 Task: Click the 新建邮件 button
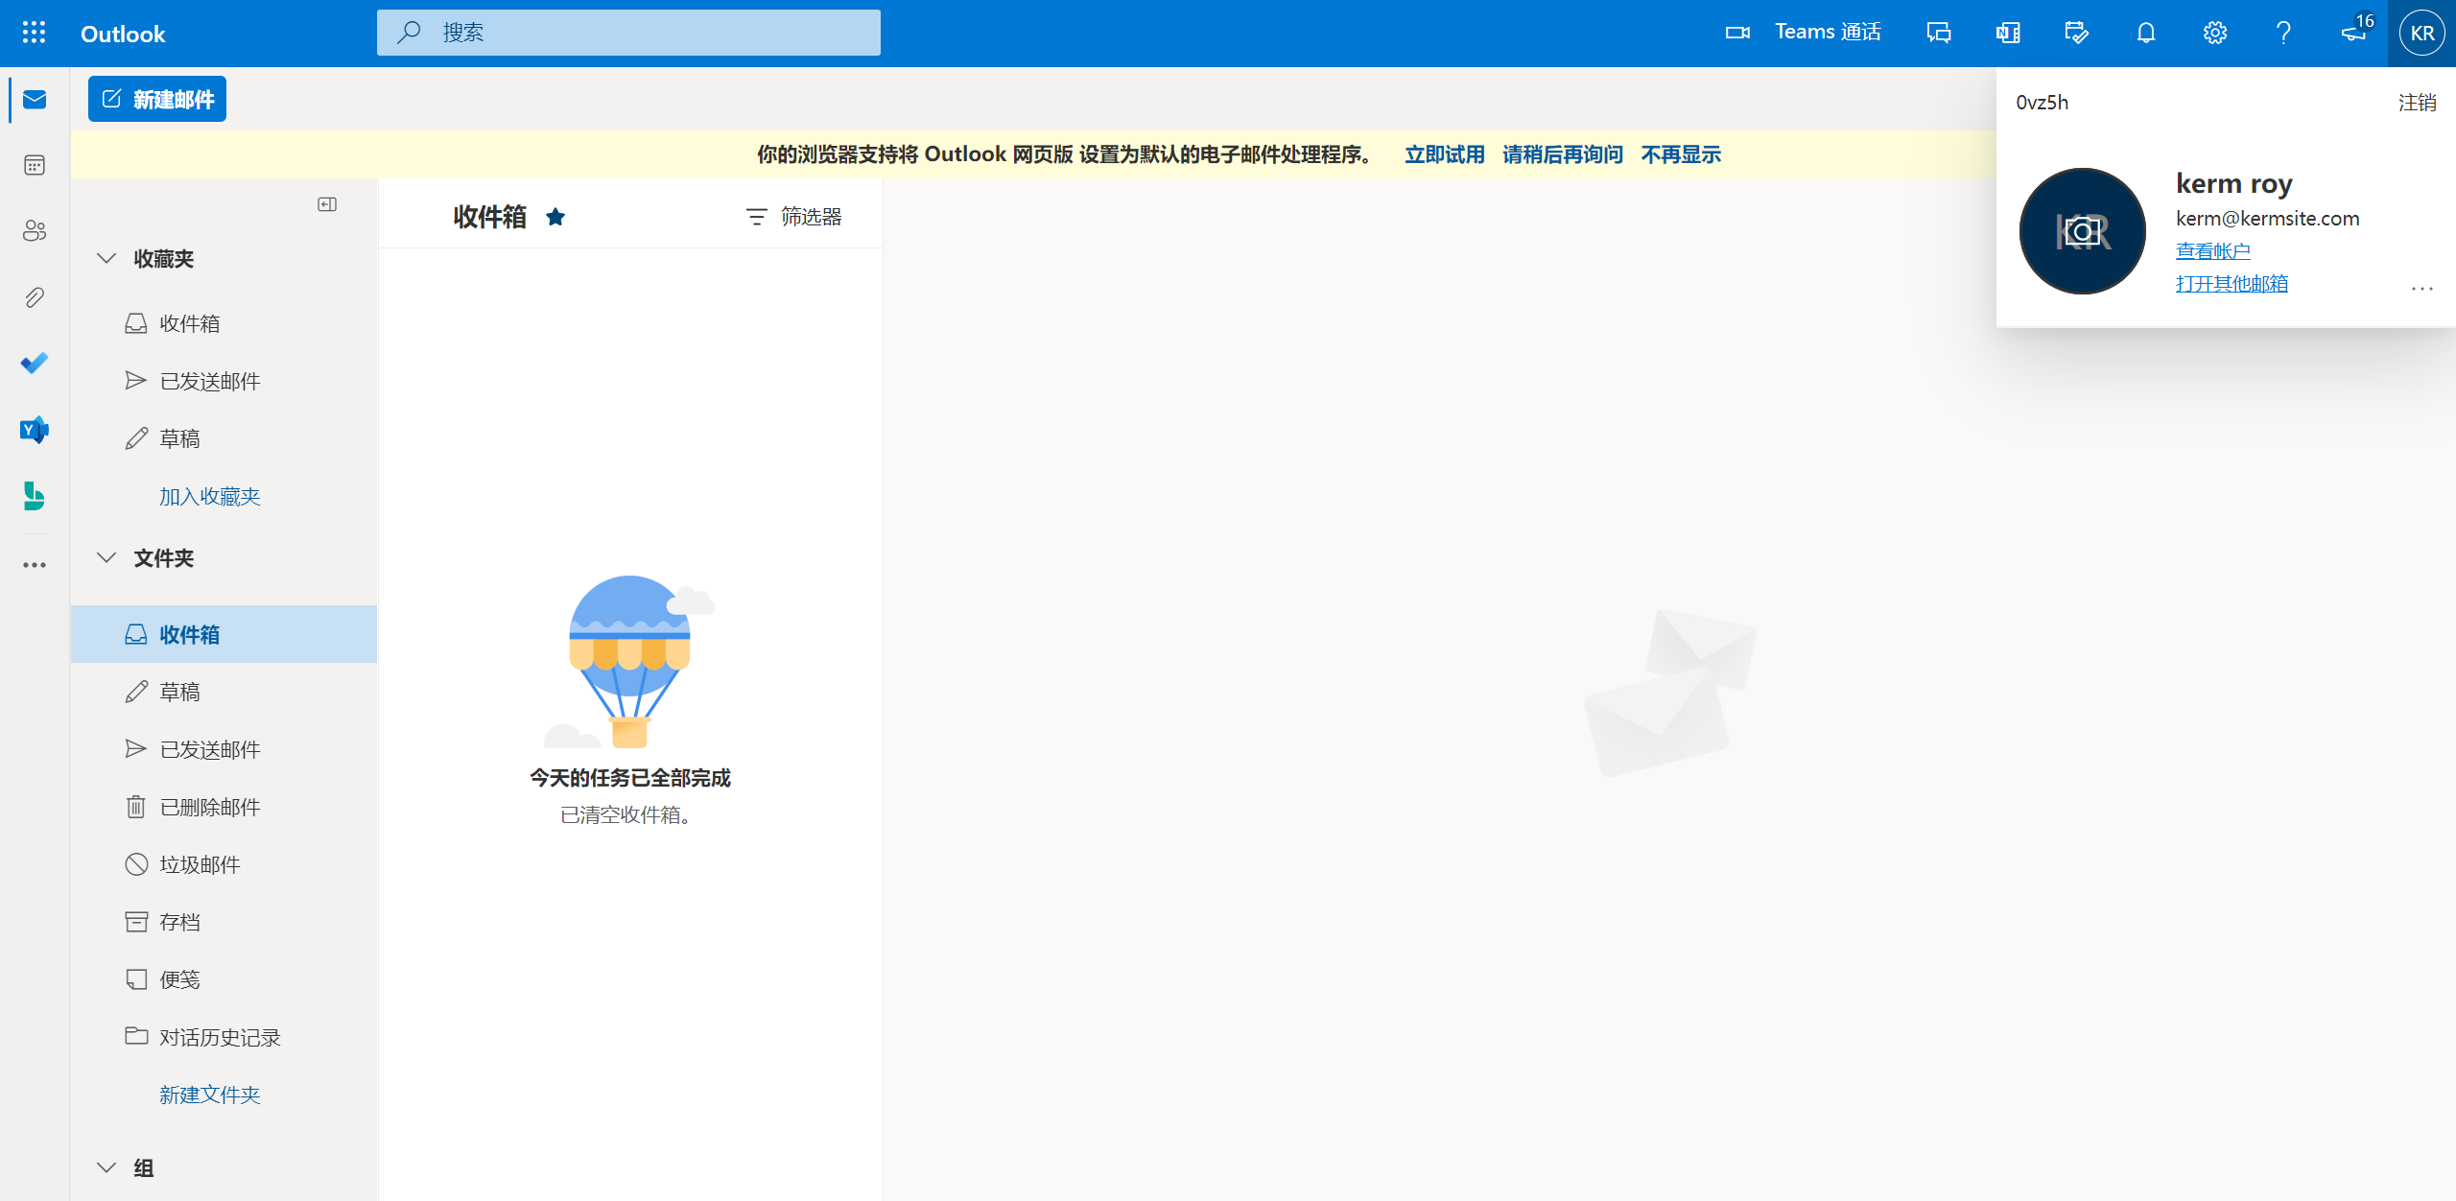[x=157, y=99]
